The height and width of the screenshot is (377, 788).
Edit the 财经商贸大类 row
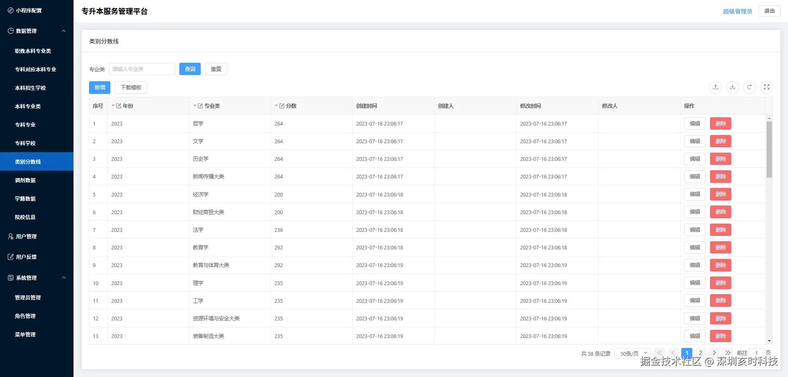click(695, 212)
